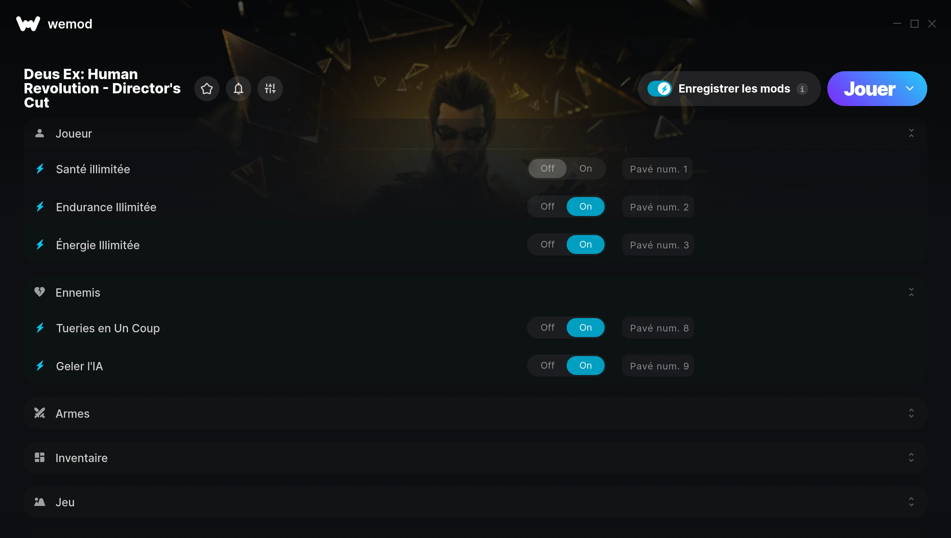
Task: Click the lightning icon next to Santé illimitée
Action: point(40,169)
